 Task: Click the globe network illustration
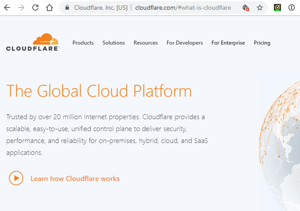pos(279,143)
